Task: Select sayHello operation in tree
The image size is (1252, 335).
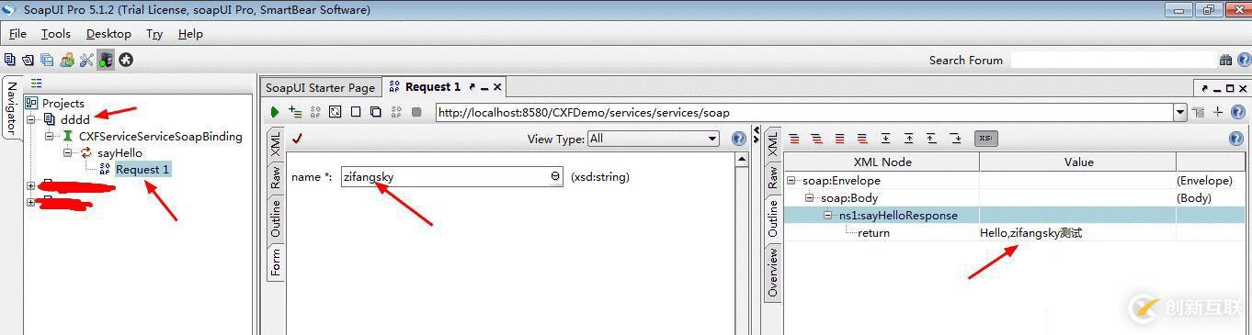Action: coord(120,152)
